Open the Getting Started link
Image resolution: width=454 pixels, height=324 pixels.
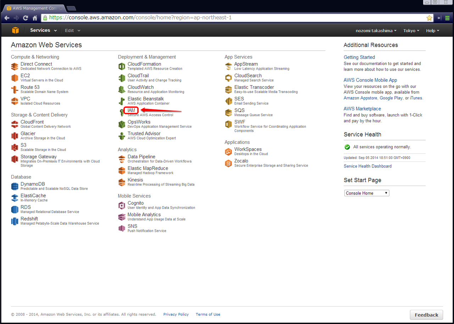[359, 57]
